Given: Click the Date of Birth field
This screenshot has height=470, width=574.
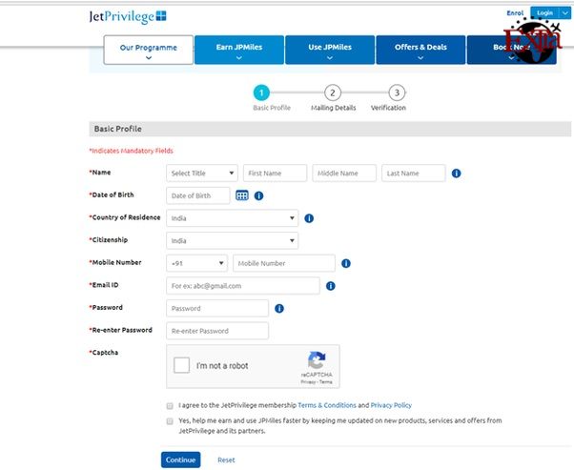Looking at the screenshot, I should (198, 195).
